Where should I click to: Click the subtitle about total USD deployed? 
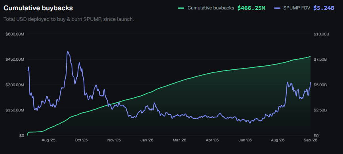[x=69, y=19]
